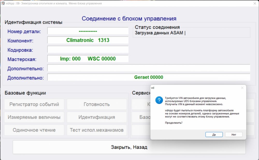
Task: Confirm the VIN dialog with Да
Action: point(214,135)
